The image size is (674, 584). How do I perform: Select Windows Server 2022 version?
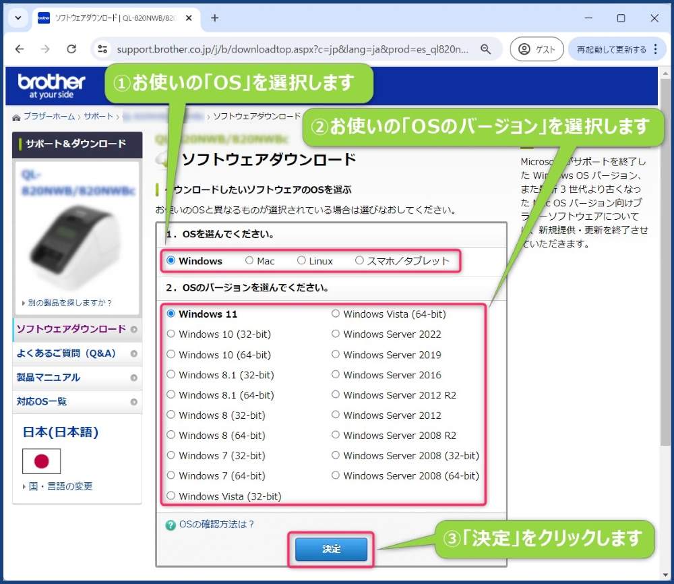pos(335,334)
